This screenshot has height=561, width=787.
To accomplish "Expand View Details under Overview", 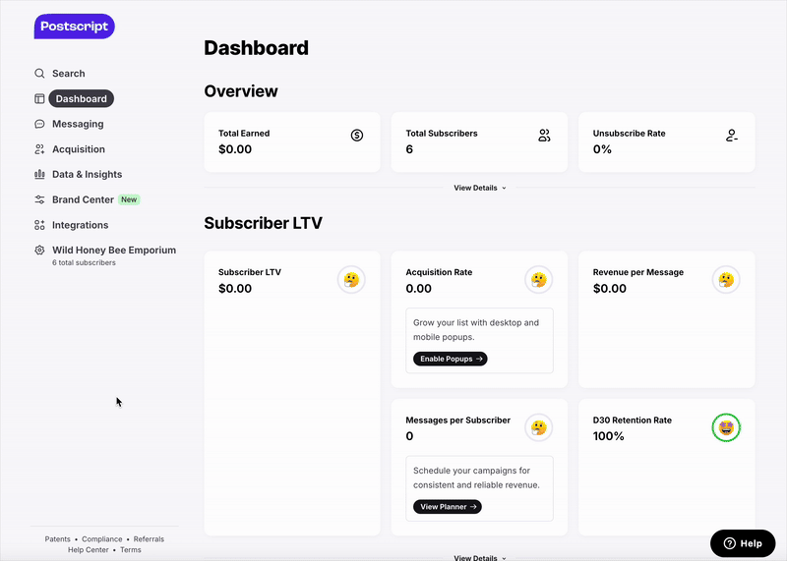I will (479, 188).
